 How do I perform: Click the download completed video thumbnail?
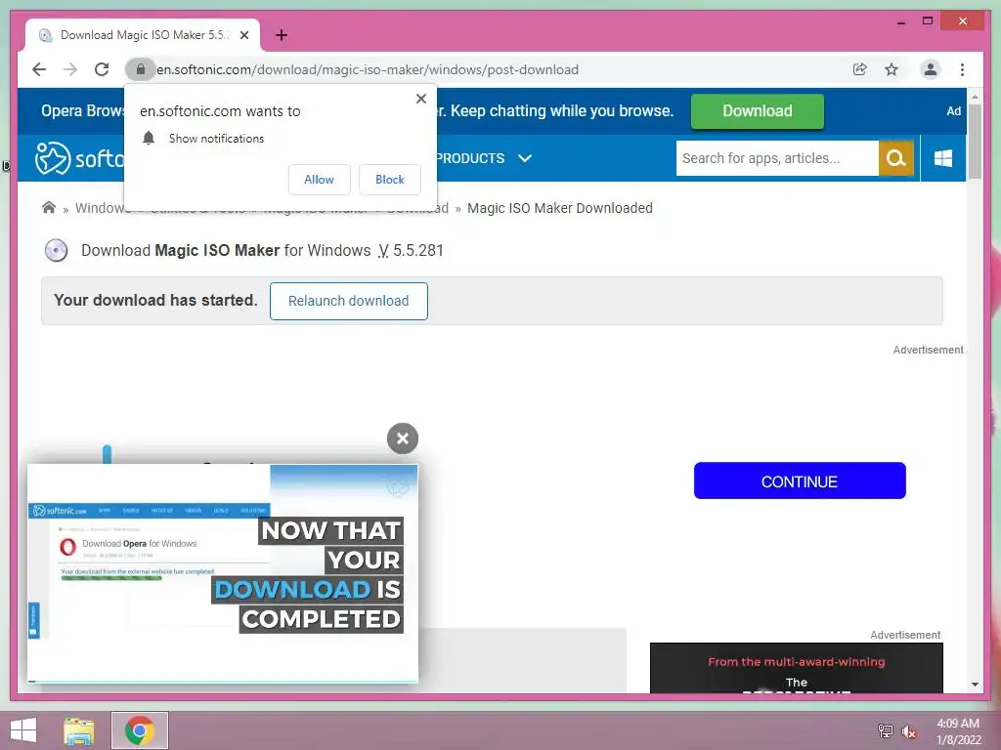222,573
